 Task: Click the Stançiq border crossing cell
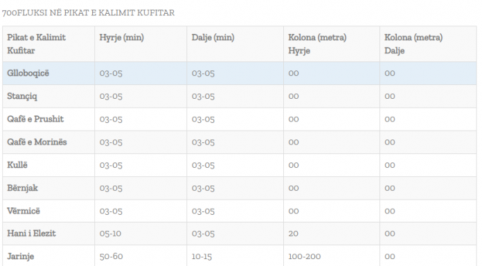click(48, 96)
